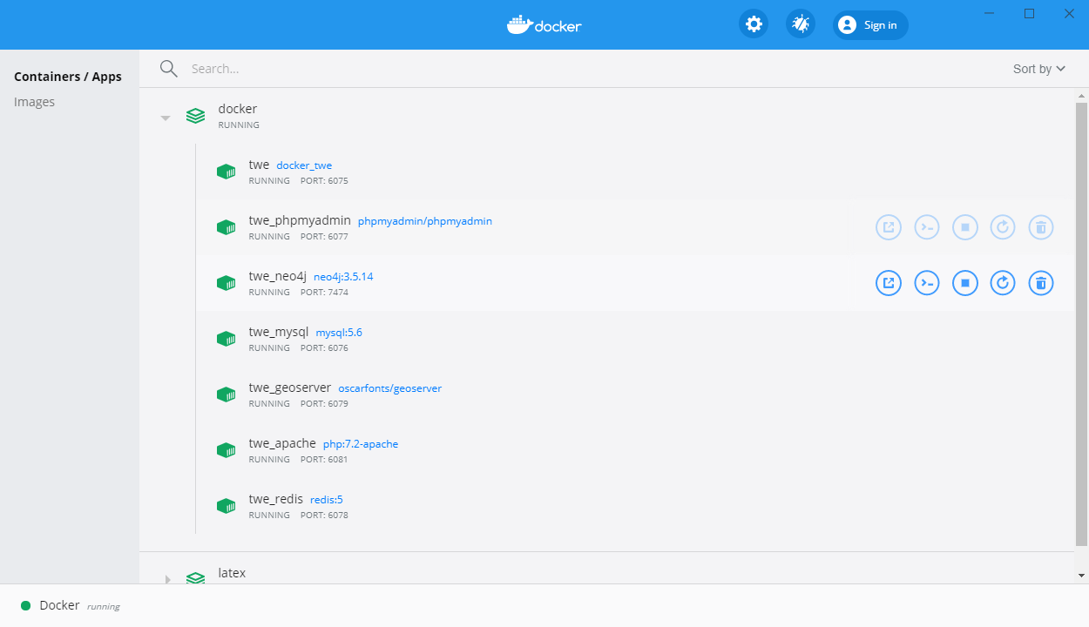Maximize the Docker window

[1029, 13]
